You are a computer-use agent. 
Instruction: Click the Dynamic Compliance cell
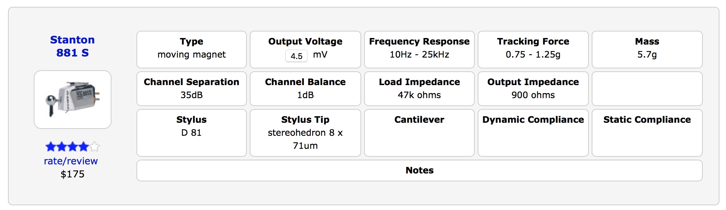pyautogui.click(x=533, y=133)
